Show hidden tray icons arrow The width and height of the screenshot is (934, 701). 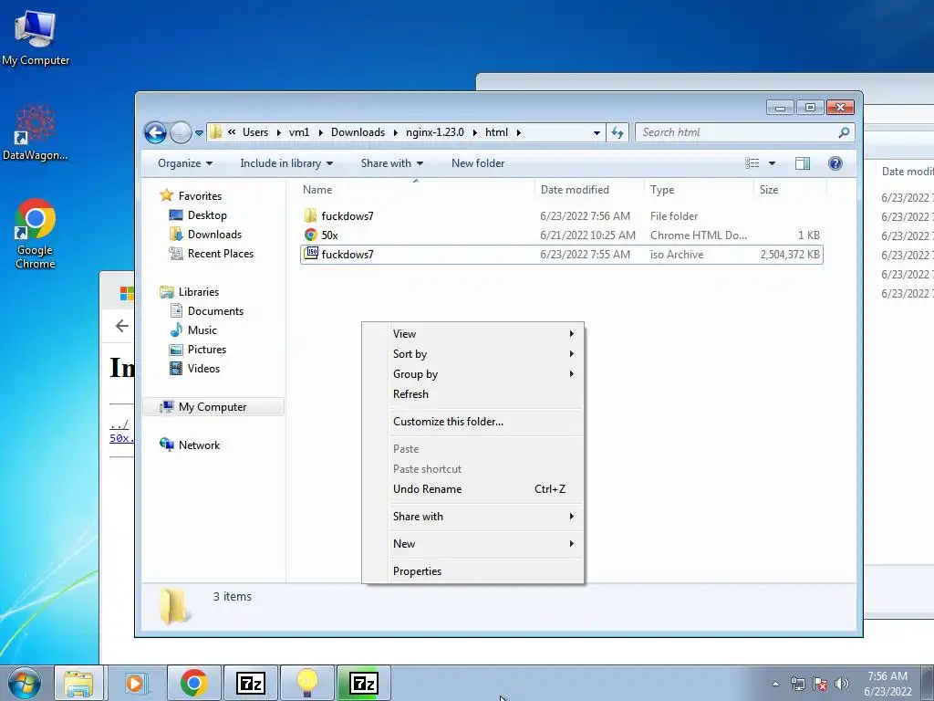(x=775, y=684)
